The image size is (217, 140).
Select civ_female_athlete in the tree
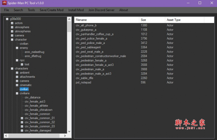click(36, 106)
